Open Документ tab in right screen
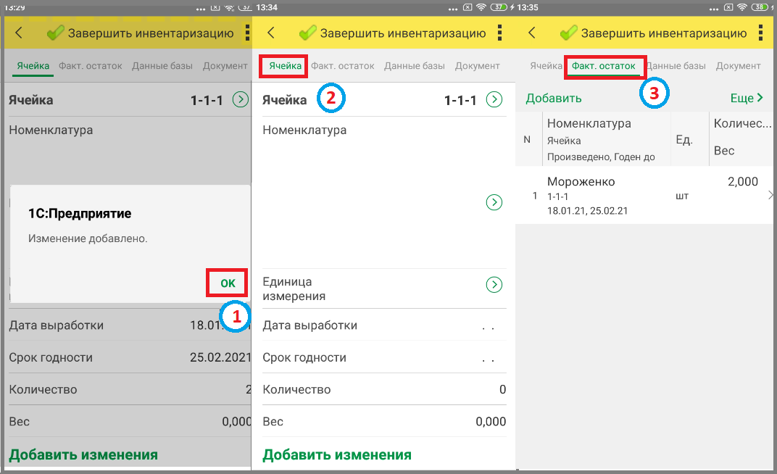 coord(738,66)
